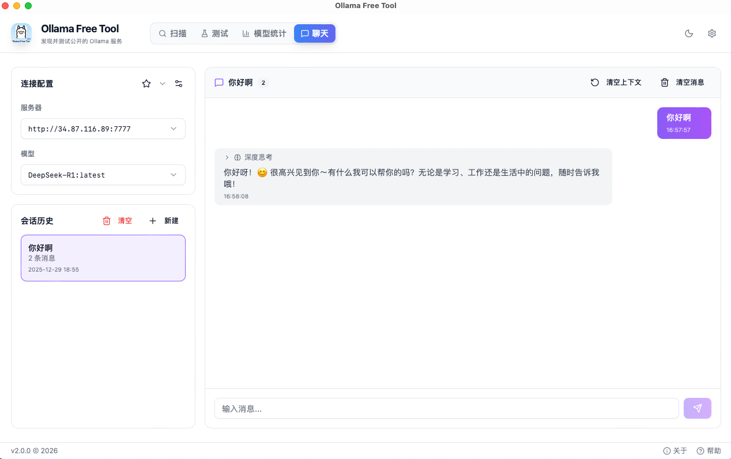
Task: Send the message using the paper plane icon
Action: 697,408
